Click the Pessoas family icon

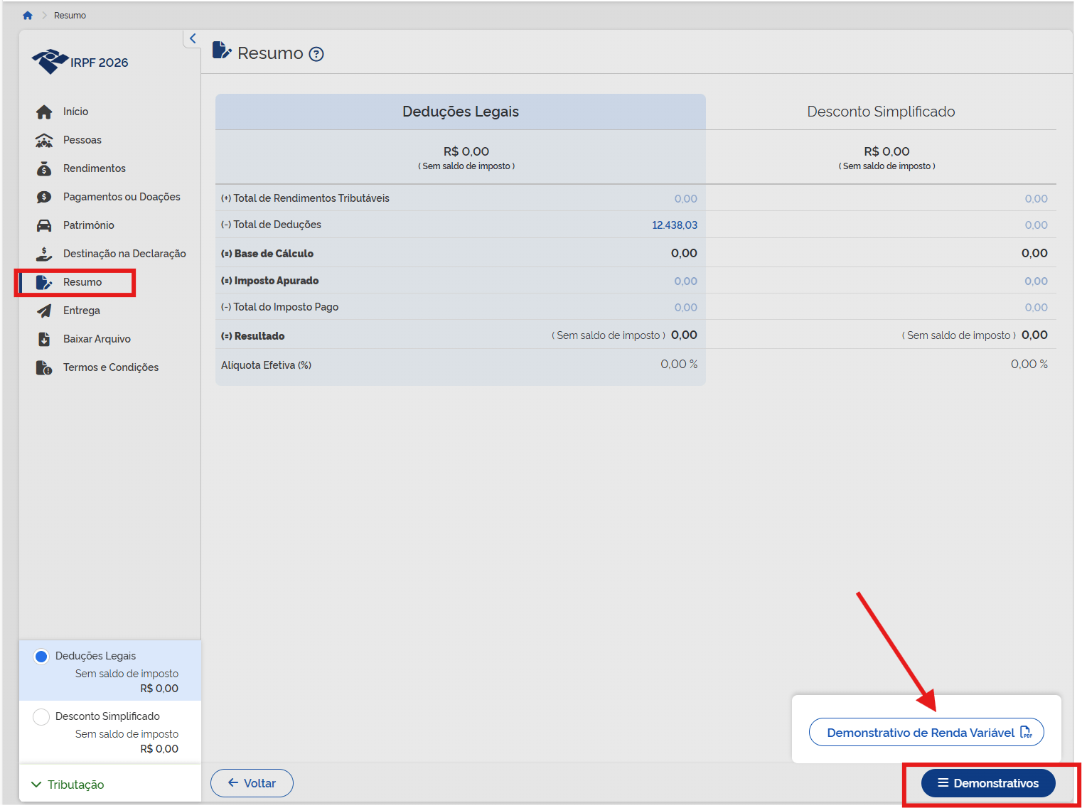pyautogui.click(x=44, y=140)
